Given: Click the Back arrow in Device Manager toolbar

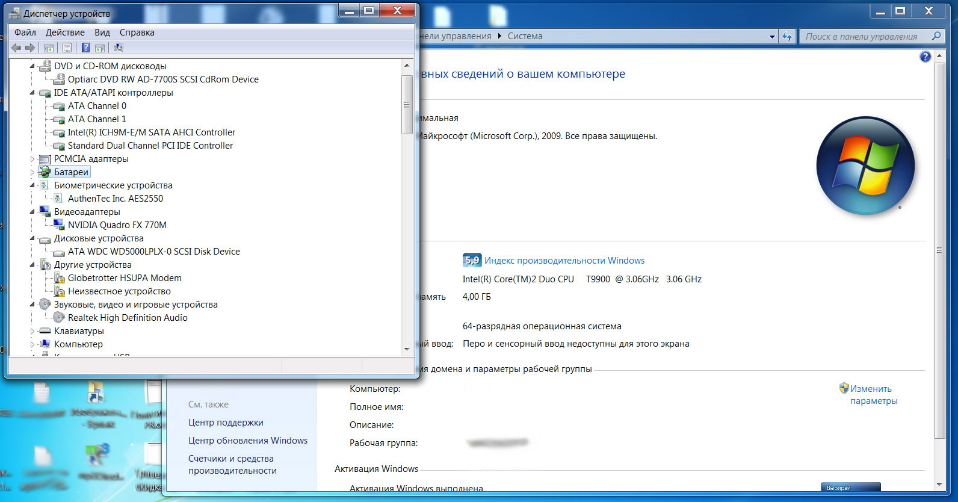Looking at the screenshot, I should 16,48.
